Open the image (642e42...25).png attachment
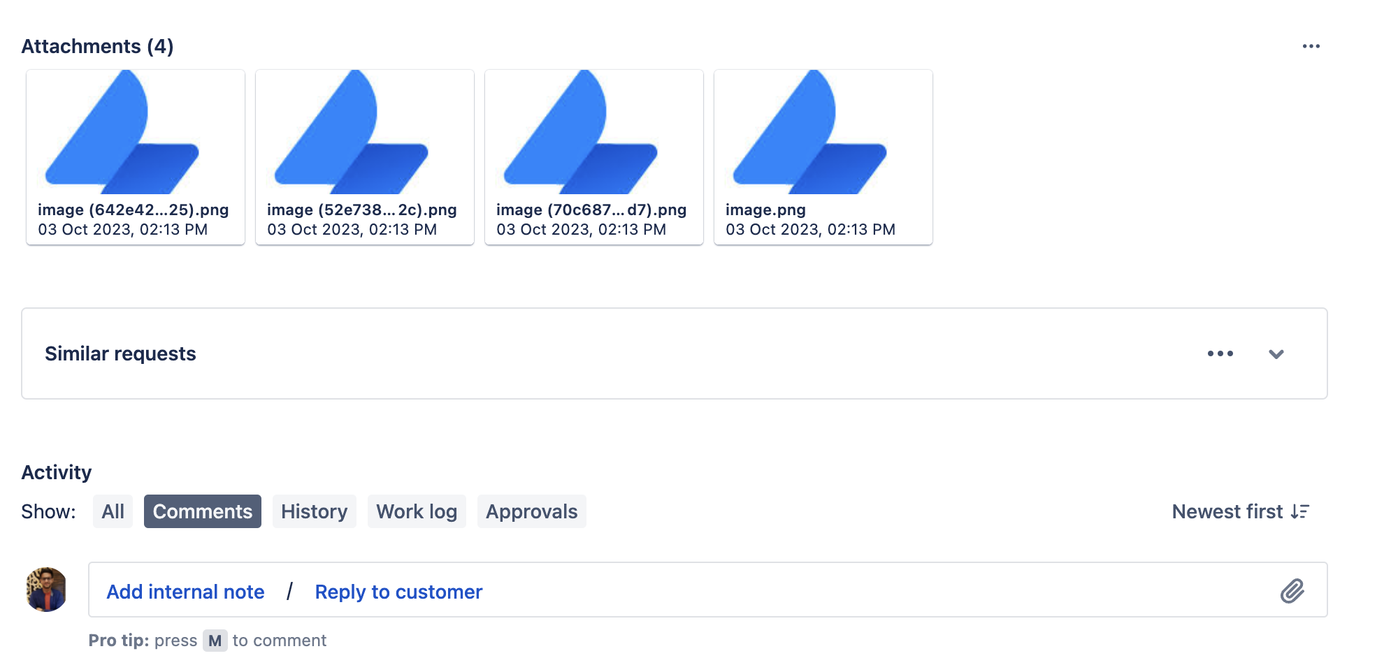The image size is (1398, 672). (136, 157)
